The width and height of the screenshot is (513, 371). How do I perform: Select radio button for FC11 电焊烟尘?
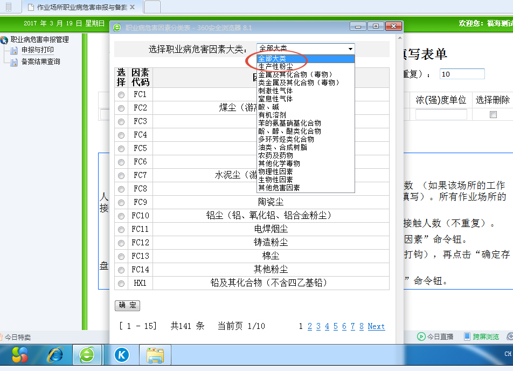coord(121,230)
